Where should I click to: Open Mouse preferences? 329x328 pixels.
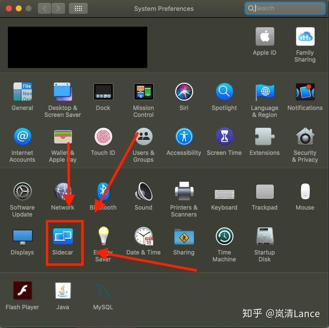click(305, 191)
